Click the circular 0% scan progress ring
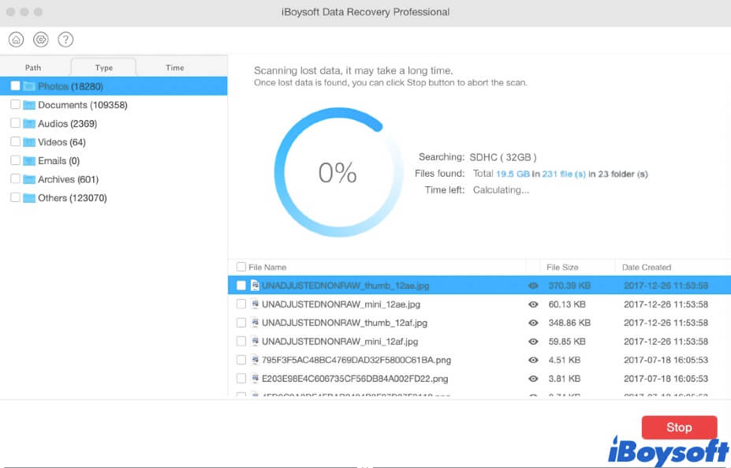The width and height of the screenshot is (731, 468). (x=338, y=172)
